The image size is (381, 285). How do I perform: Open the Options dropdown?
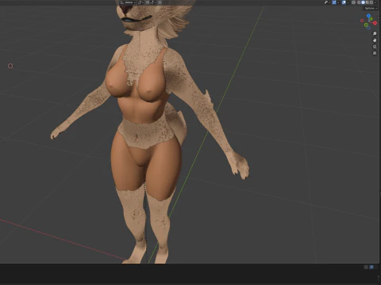tap(371, 9)
